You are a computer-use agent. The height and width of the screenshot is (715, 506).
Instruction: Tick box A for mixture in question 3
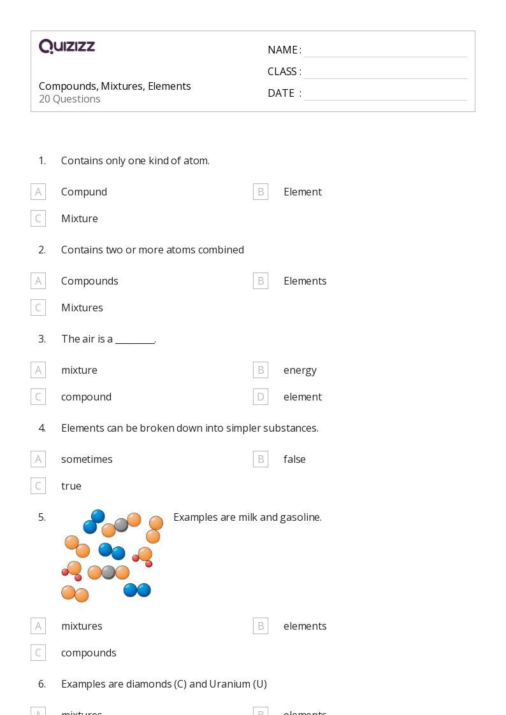[38, 371]
